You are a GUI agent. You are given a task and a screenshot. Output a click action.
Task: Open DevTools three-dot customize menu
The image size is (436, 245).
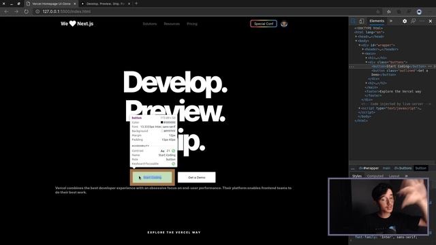(422, 21)
